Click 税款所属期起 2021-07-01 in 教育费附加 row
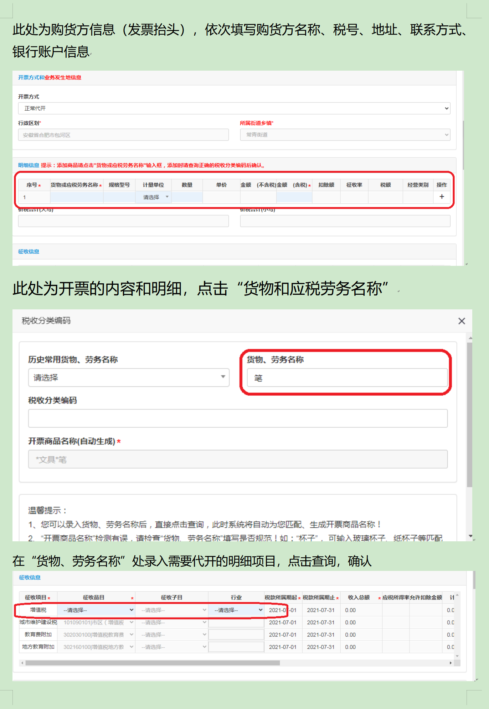Viewport: 489px width, 709px height. pyautogui.click(x=283, y=635)
